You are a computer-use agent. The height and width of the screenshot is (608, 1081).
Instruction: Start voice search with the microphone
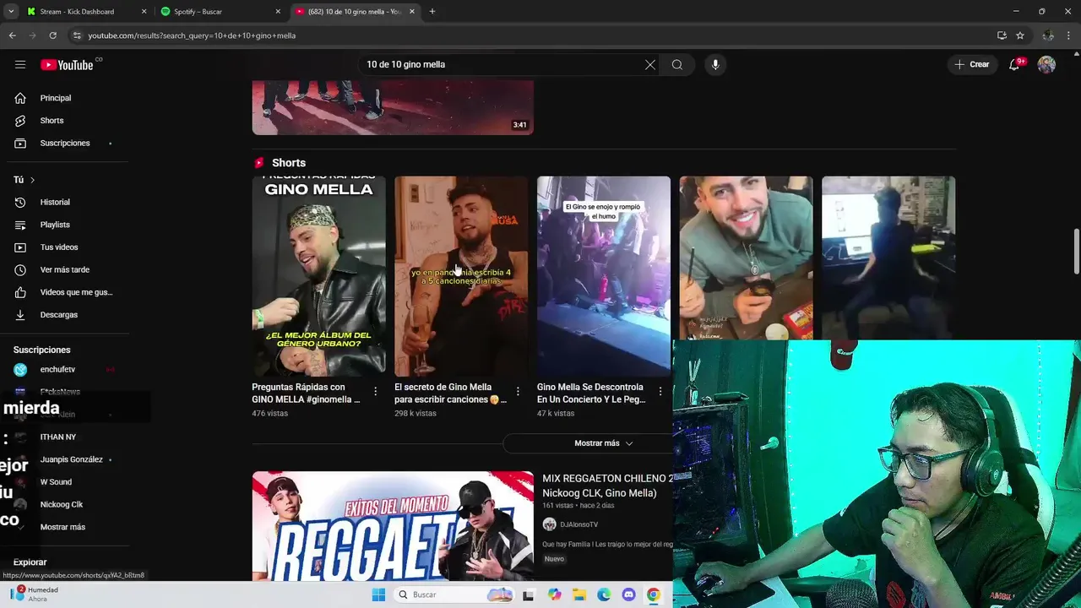click(x=715, y=64)
